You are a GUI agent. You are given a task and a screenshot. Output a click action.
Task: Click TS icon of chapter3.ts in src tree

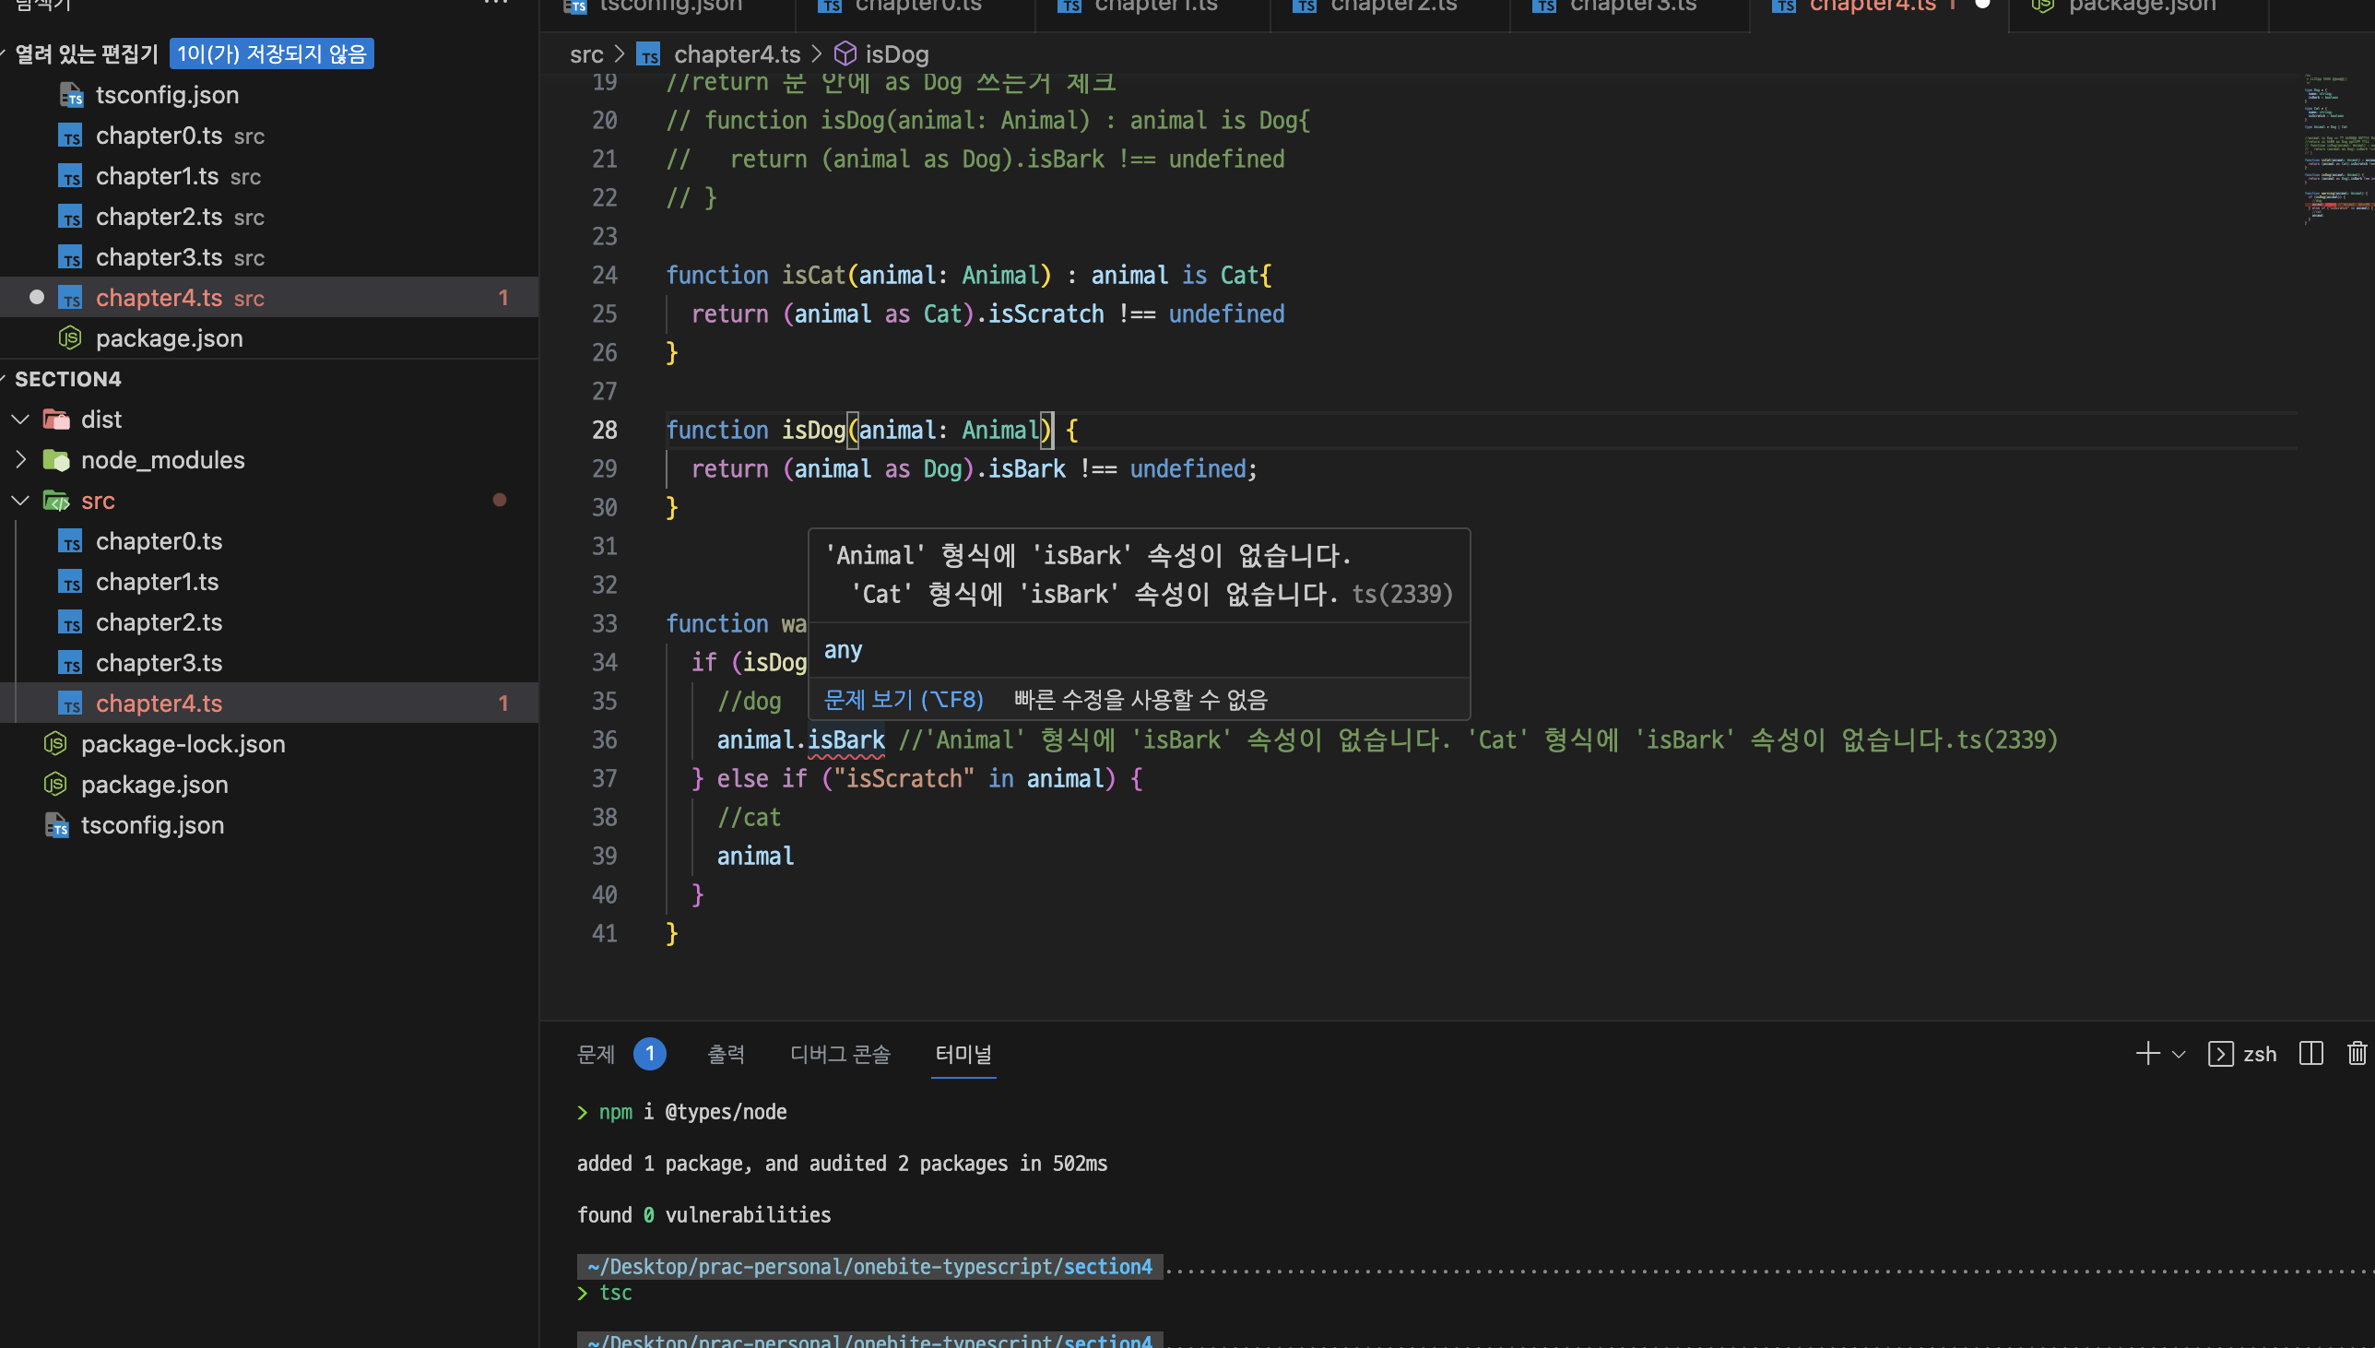(70, 664)
